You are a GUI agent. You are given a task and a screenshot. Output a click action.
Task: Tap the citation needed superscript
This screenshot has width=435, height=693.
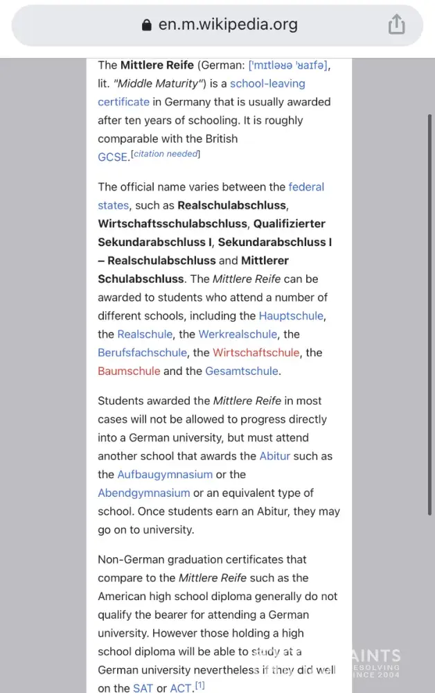tap(166, 154)
